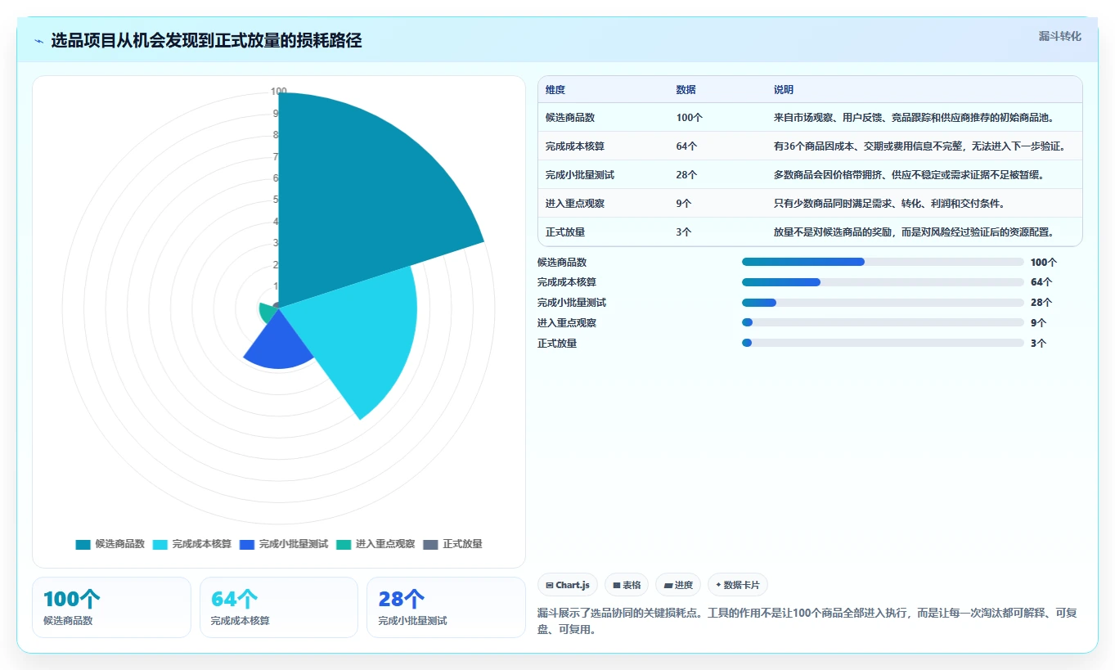This screenshot has width=1115, height=670.
Task: Open the 28个 完成小批量测试 data card
Action: [x=446, y=607]
